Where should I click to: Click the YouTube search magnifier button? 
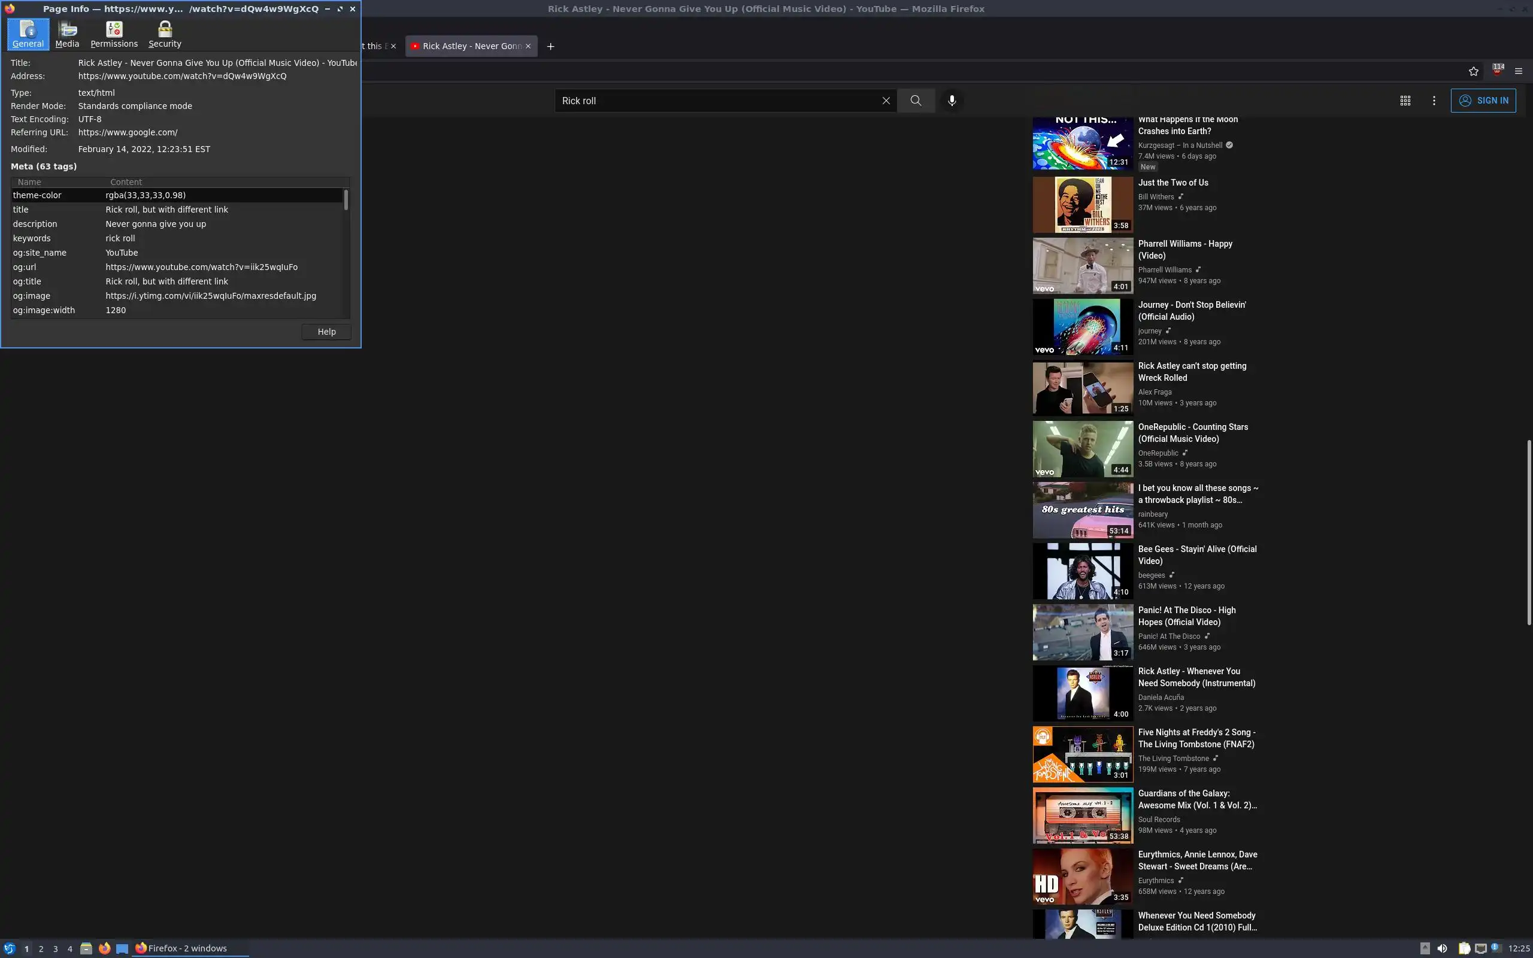[x=916, y=101]
